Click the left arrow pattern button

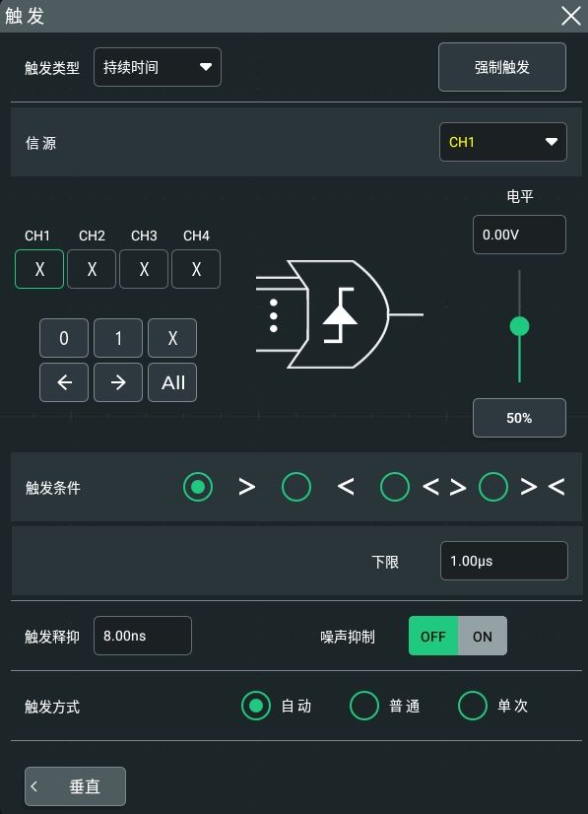(64, 382)
